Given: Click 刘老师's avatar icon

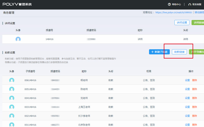Looking at the screenshot, I should (x=12, y=98).
